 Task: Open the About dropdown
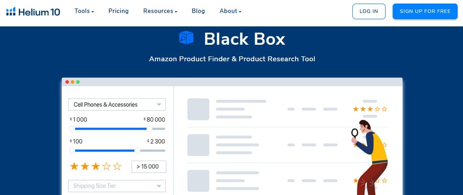pyautogui.click(x=230, y=11)
